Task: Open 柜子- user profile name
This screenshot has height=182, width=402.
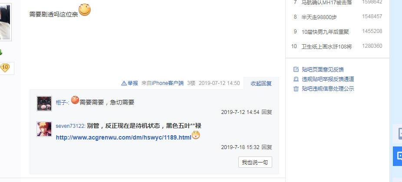Action: [x=62, y=103]
